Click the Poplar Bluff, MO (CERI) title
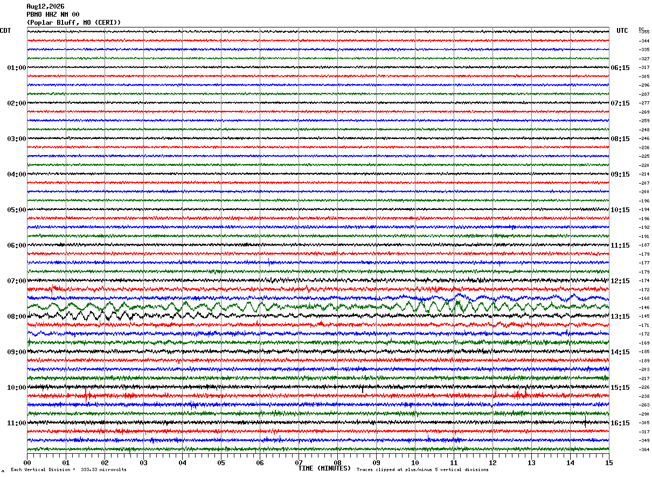This screenshot has width=652, height=477. coord(74,23)
